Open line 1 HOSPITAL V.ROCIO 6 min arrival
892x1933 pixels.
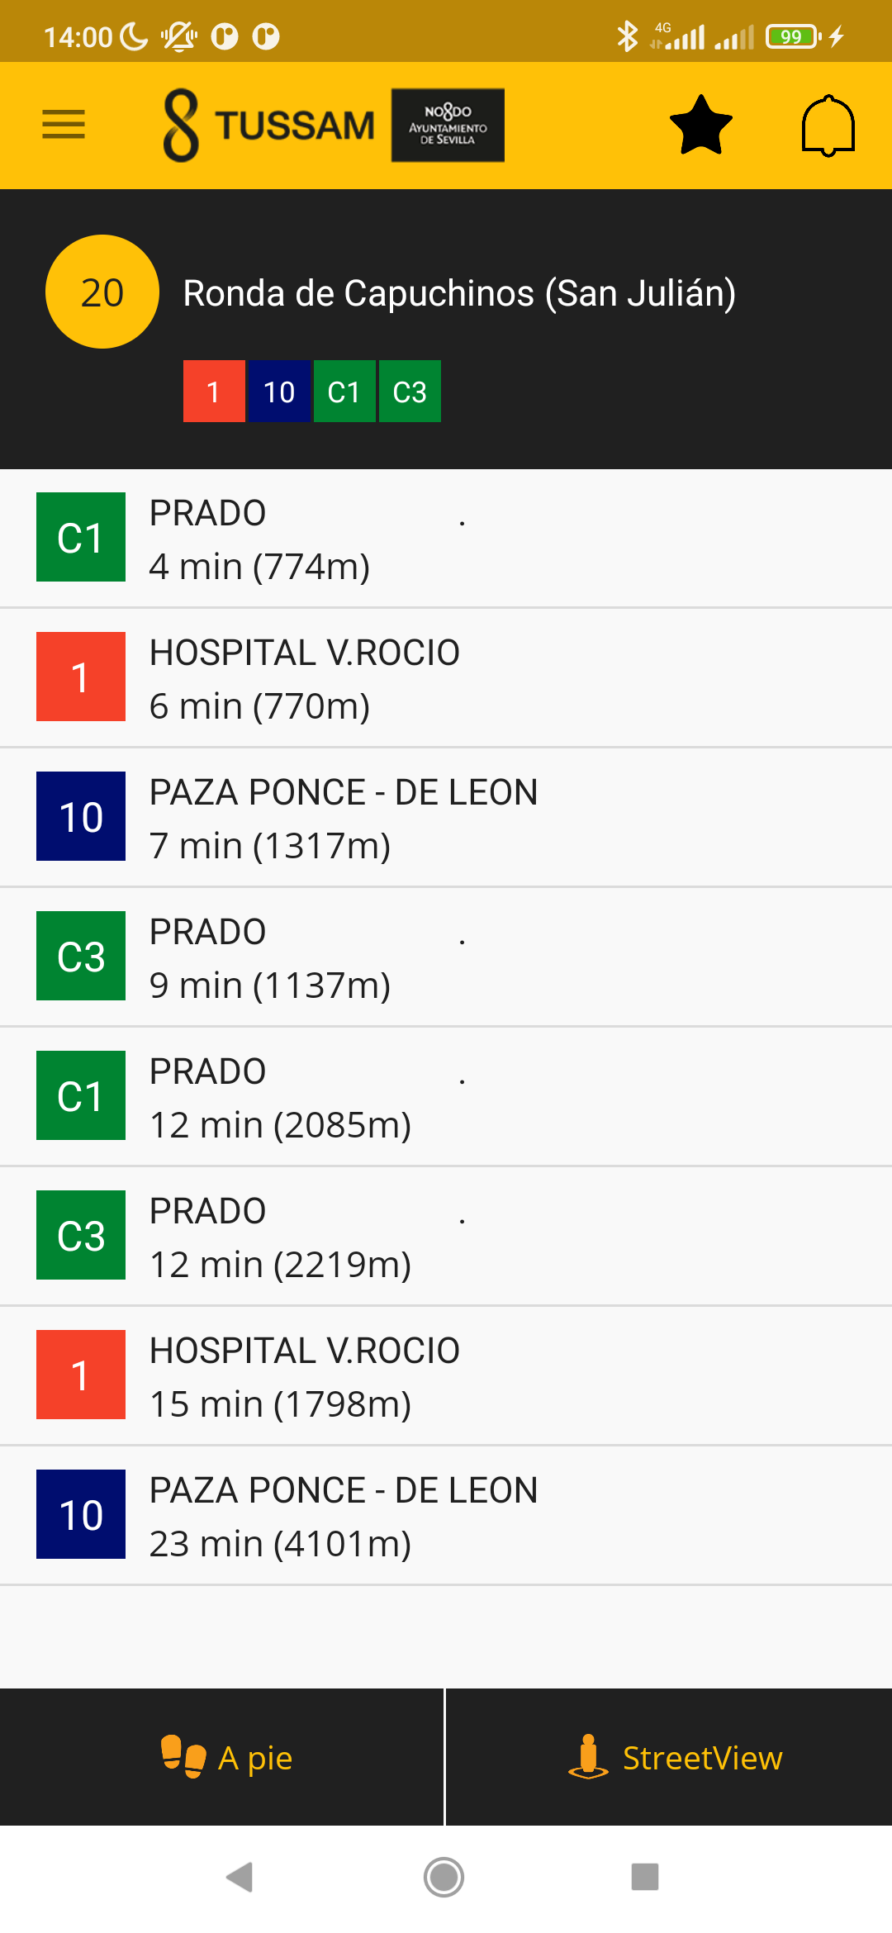[x=446, y=678]
